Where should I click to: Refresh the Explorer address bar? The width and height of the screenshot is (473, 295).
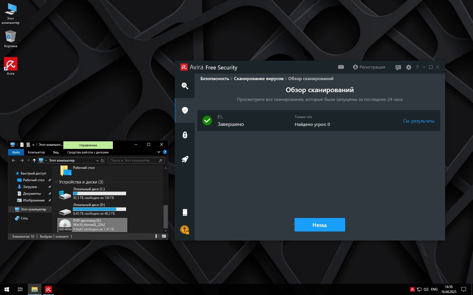coord(102,160)
